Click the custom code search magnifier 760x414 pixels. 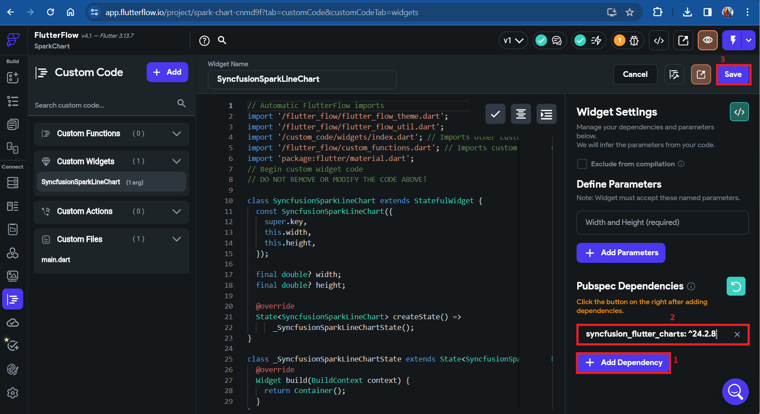181,103
